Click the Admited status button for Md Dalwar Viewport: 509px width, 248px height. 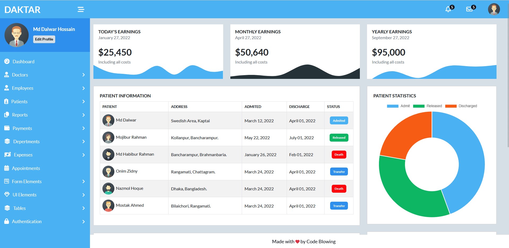(339, 121)
